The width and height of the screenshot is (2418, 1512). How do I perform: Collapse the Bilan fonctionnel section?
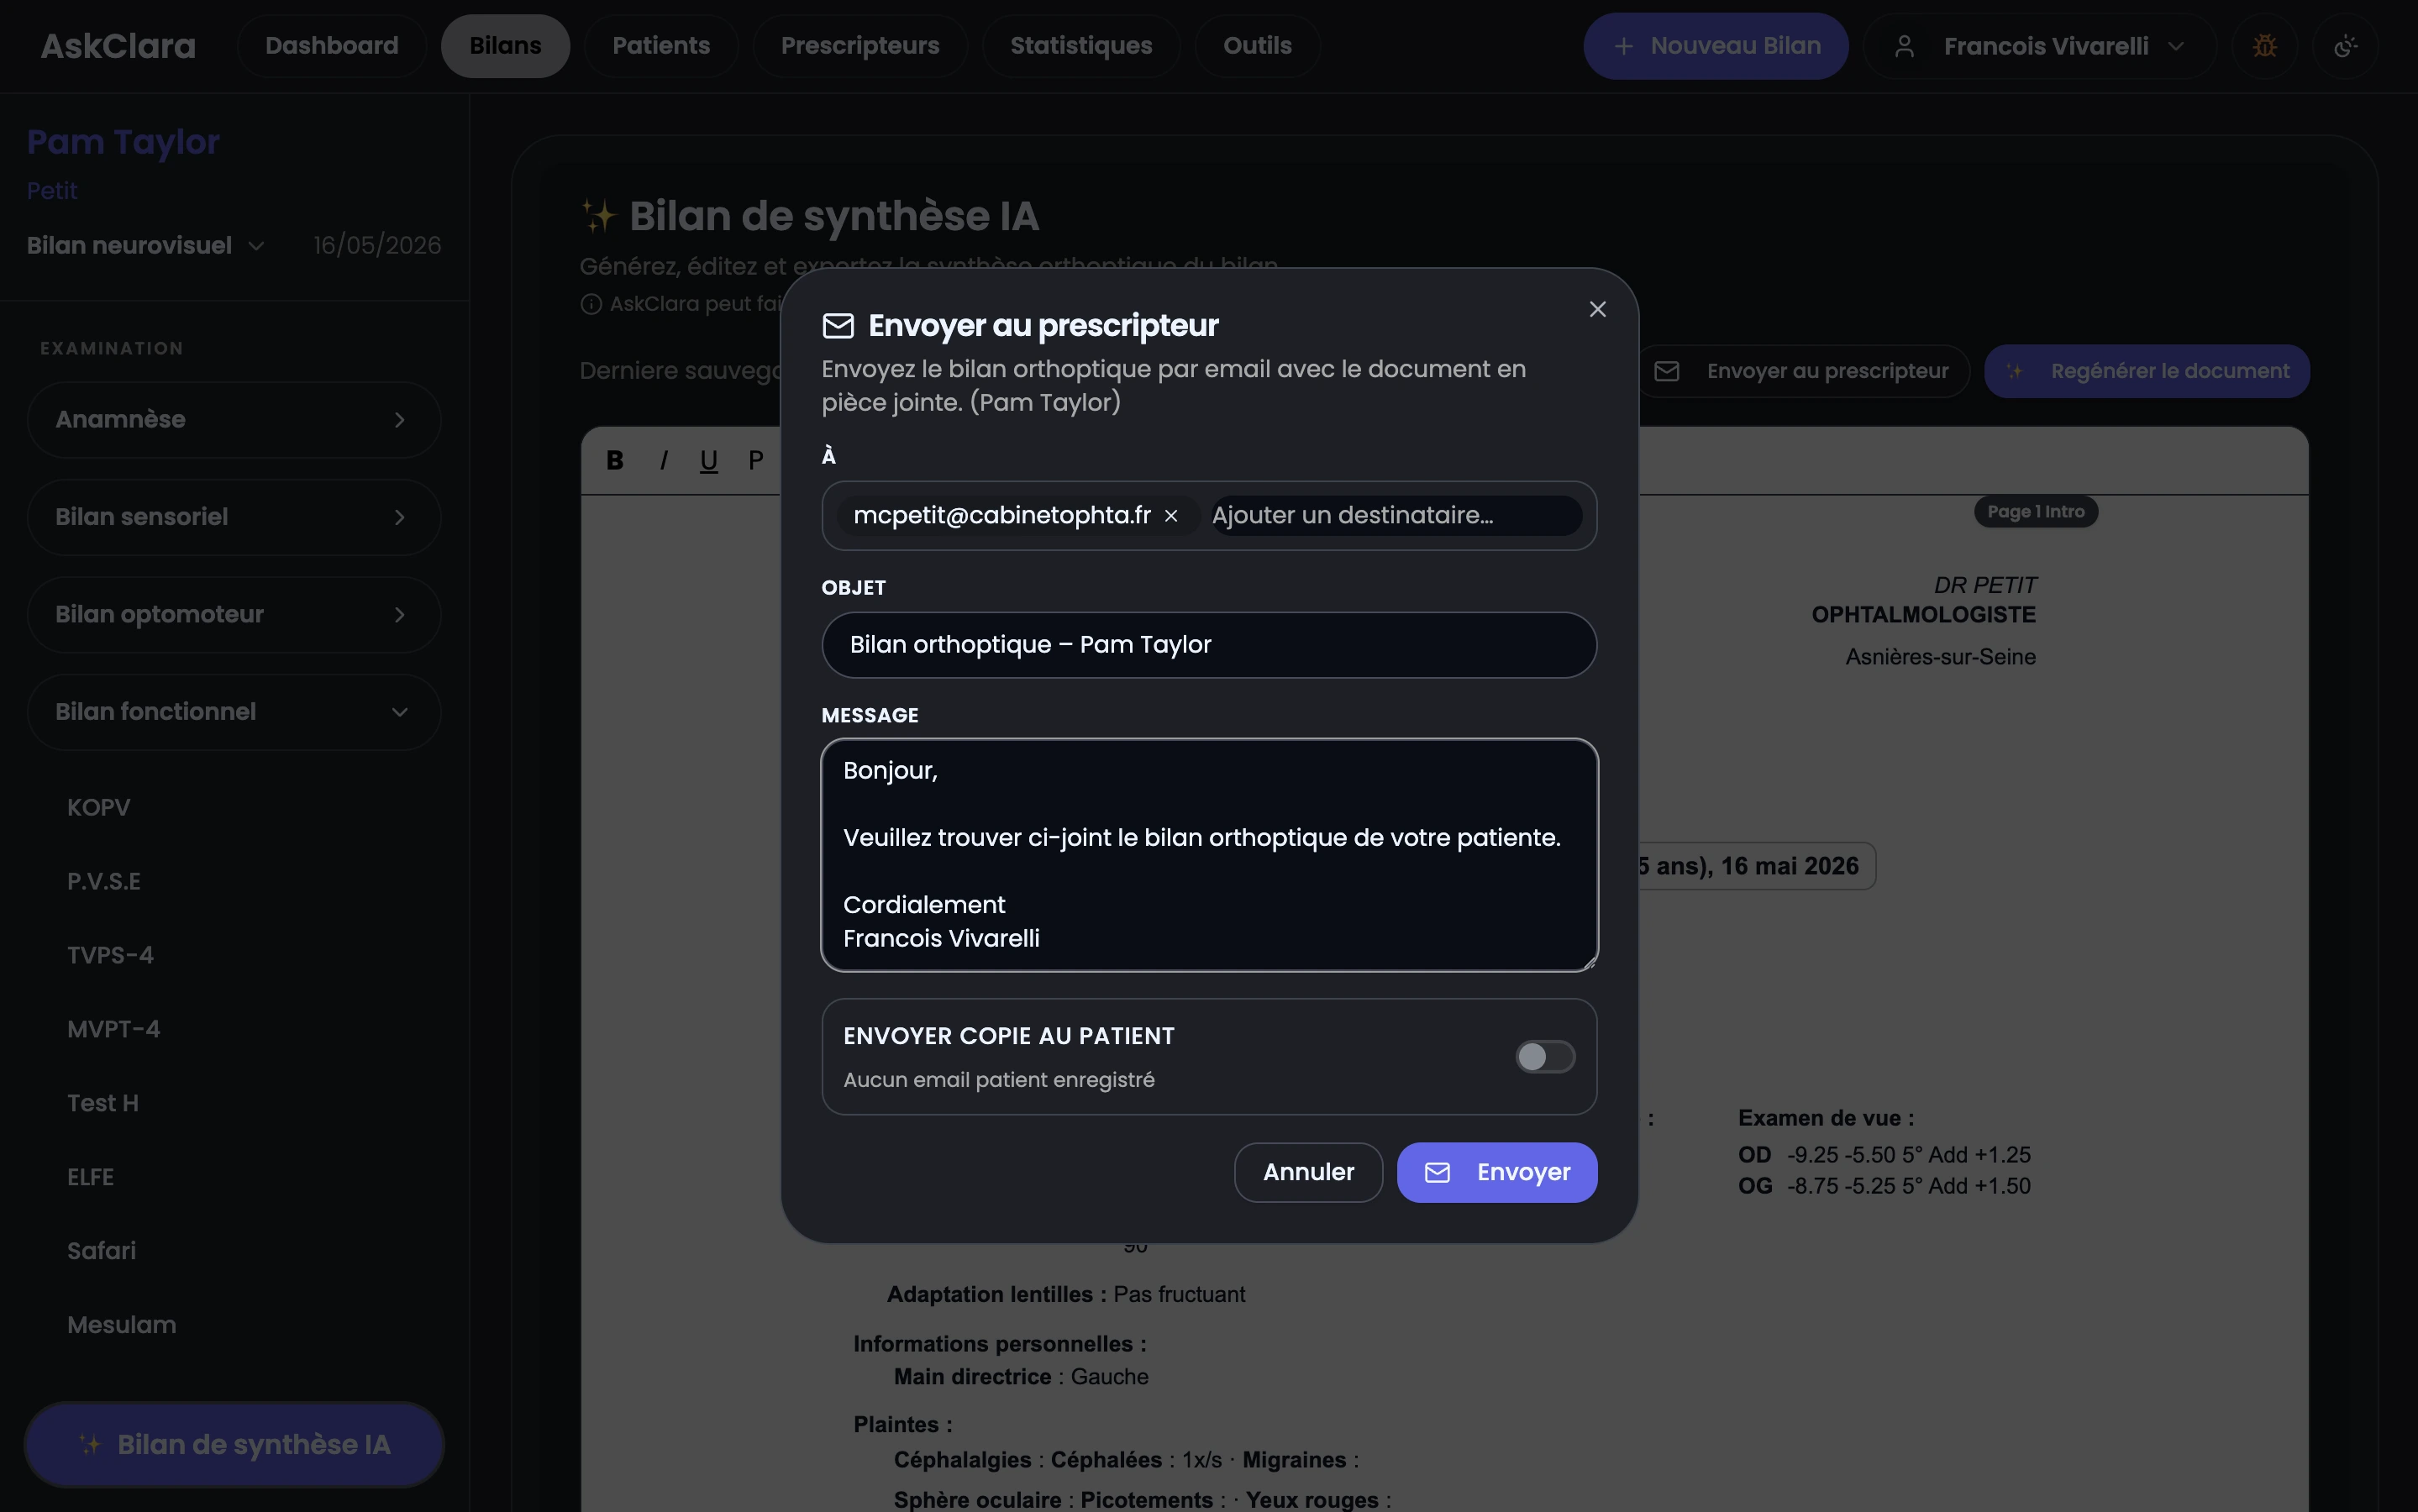(x=234, y=712)
